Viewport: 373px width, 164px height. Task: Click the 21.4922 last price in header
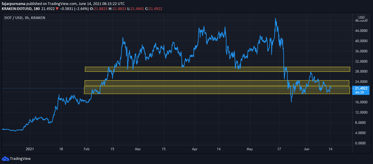click(x=48, y=9)
